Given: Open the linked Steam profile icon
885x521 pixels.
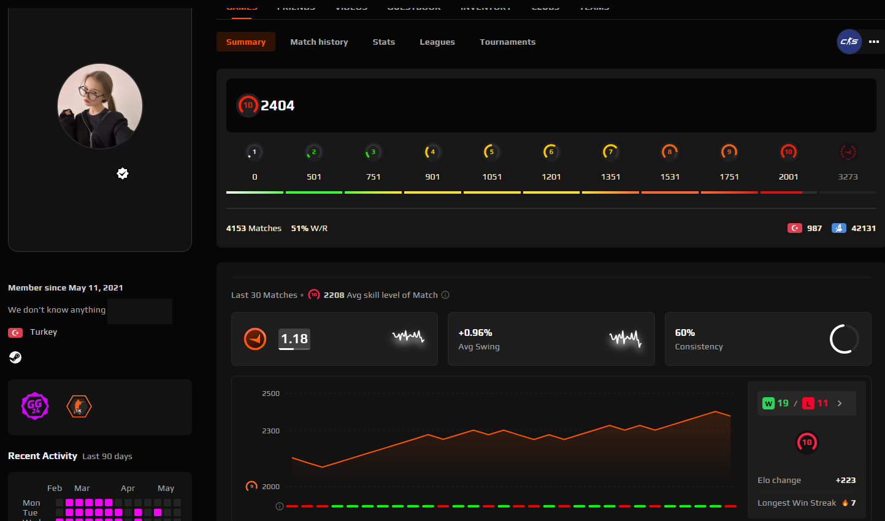Looking at the screenshot, I should 15,357.
